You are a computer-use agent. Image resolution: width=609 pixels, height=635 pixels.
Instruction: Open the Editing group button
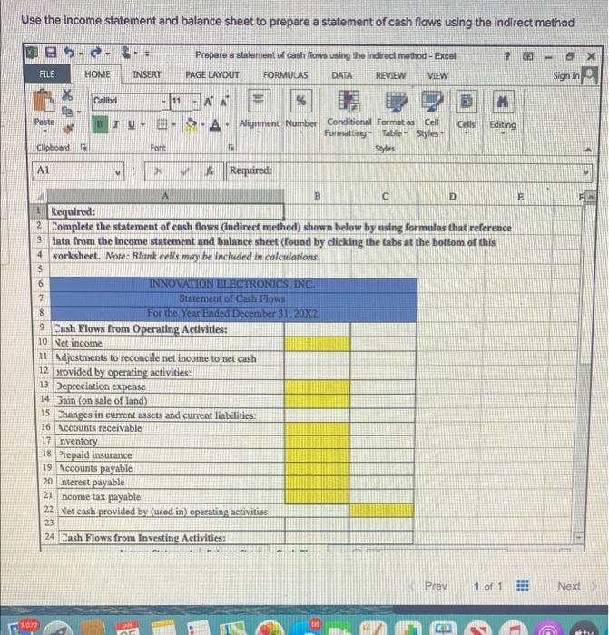503,112
